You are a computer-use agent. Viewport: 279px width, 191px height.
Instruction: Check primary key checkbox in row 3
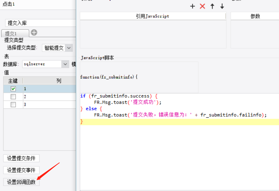13,105
